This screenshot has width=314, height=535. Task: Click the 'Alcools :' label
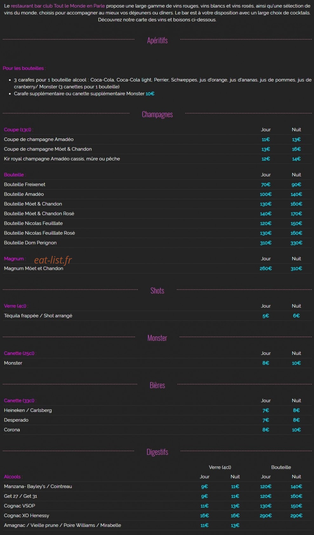[x=13, y=477]
